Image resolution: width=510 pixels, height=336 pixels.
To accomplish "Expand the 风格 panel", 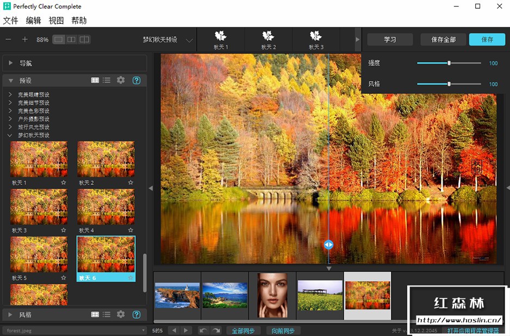I will 10,315.
